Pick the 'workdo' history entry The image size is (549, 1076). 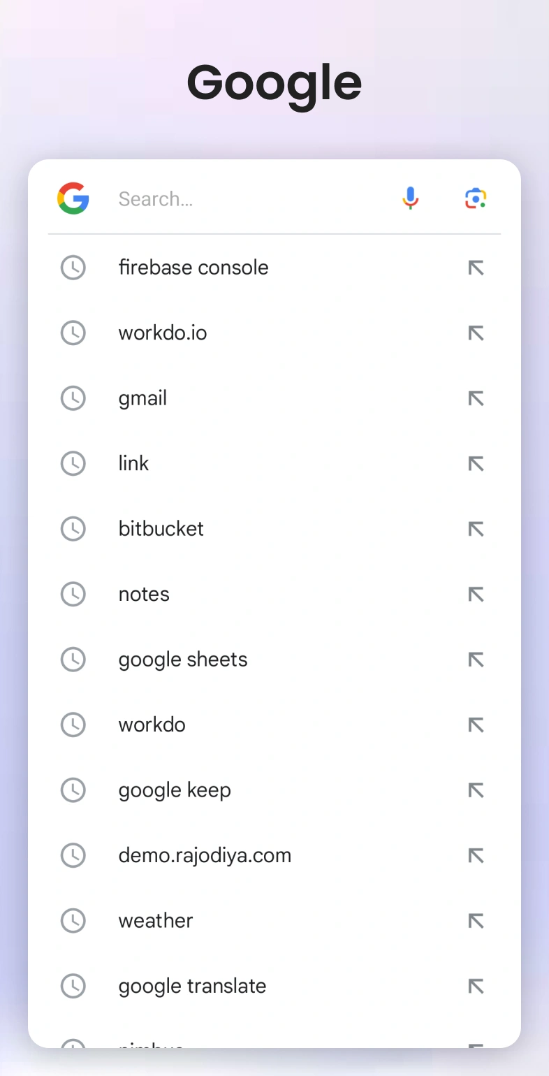point(152,725)
